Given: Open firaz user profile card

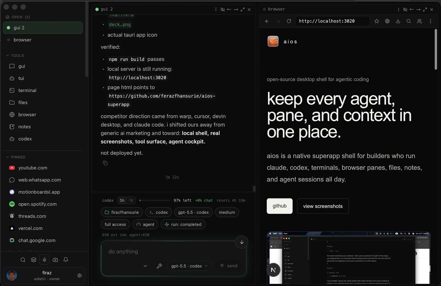Looking at the screenshot, I should click(x=44, y=276).
